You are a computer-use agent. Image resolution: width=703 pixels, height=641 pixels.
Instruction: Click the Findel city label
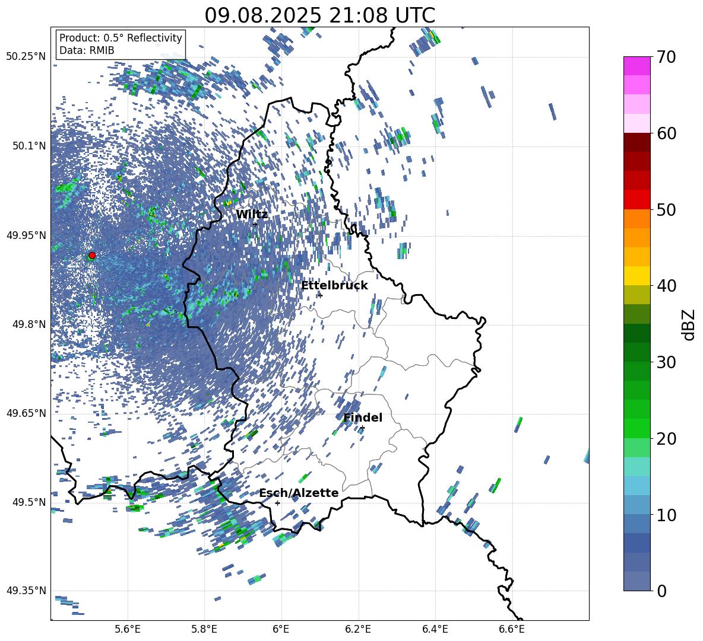click(x=363, y=417)
